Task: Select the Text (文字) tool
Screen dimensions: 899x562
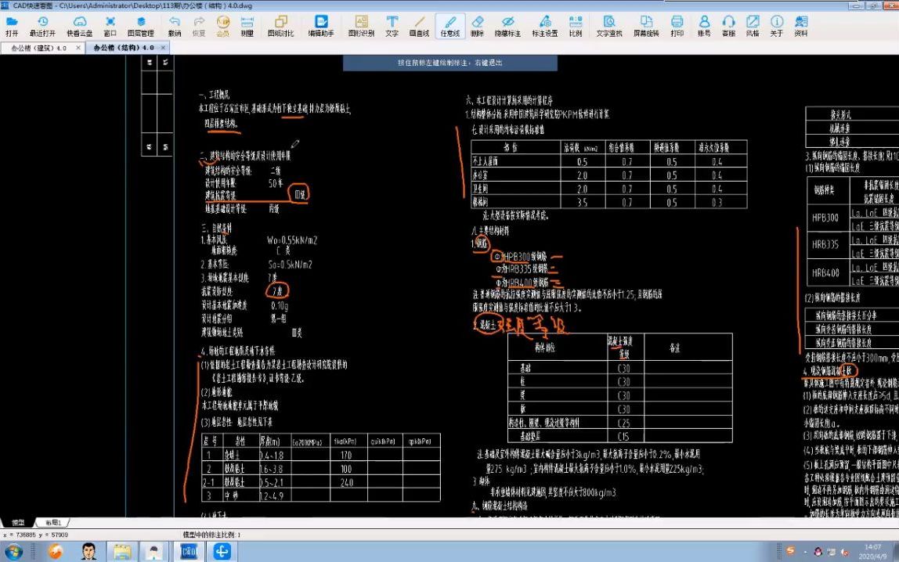Action: pyautogui.click(x=391, y=24)
